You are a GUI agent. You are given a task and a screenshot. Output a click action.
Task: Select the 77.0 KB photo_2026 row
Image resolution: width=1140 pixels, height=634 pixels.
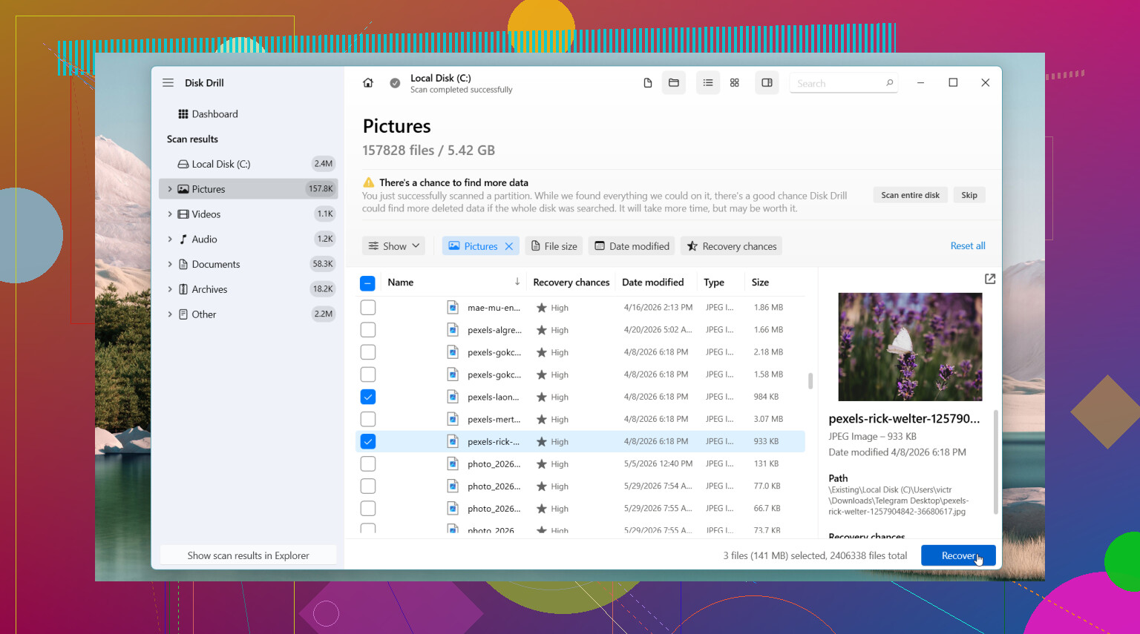tap(580, 486)
